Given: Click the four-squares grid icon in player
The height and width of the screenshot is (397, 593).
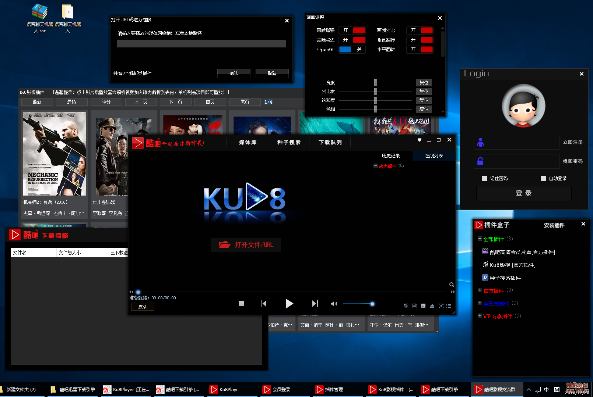Looking at the screenshot, I should [406, 306].
